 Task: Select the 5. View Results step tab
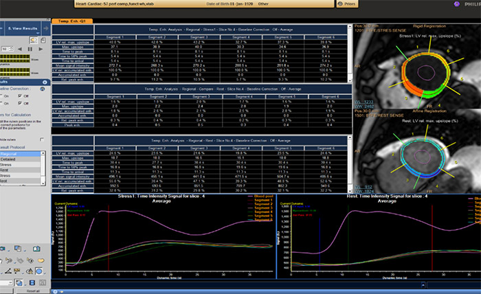click(23, 28)
